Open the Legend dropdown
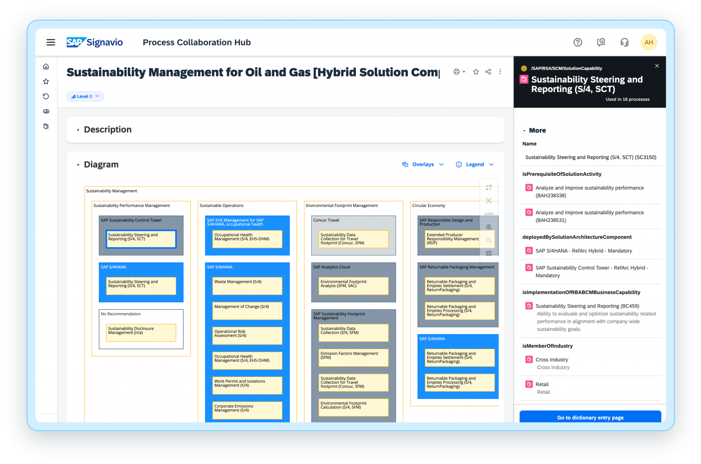This screenshot has width=701, height=464. (475, 164)
